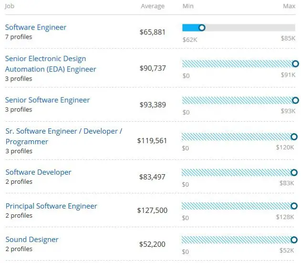Screen dimensions: 301x263
Task: Click the Average column header
Action: click(153, 6)
